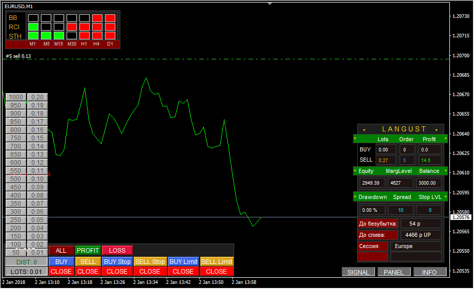Open the INFO tab
The width and height of the screenshot is (474, 289).
(x=429, y=272)
